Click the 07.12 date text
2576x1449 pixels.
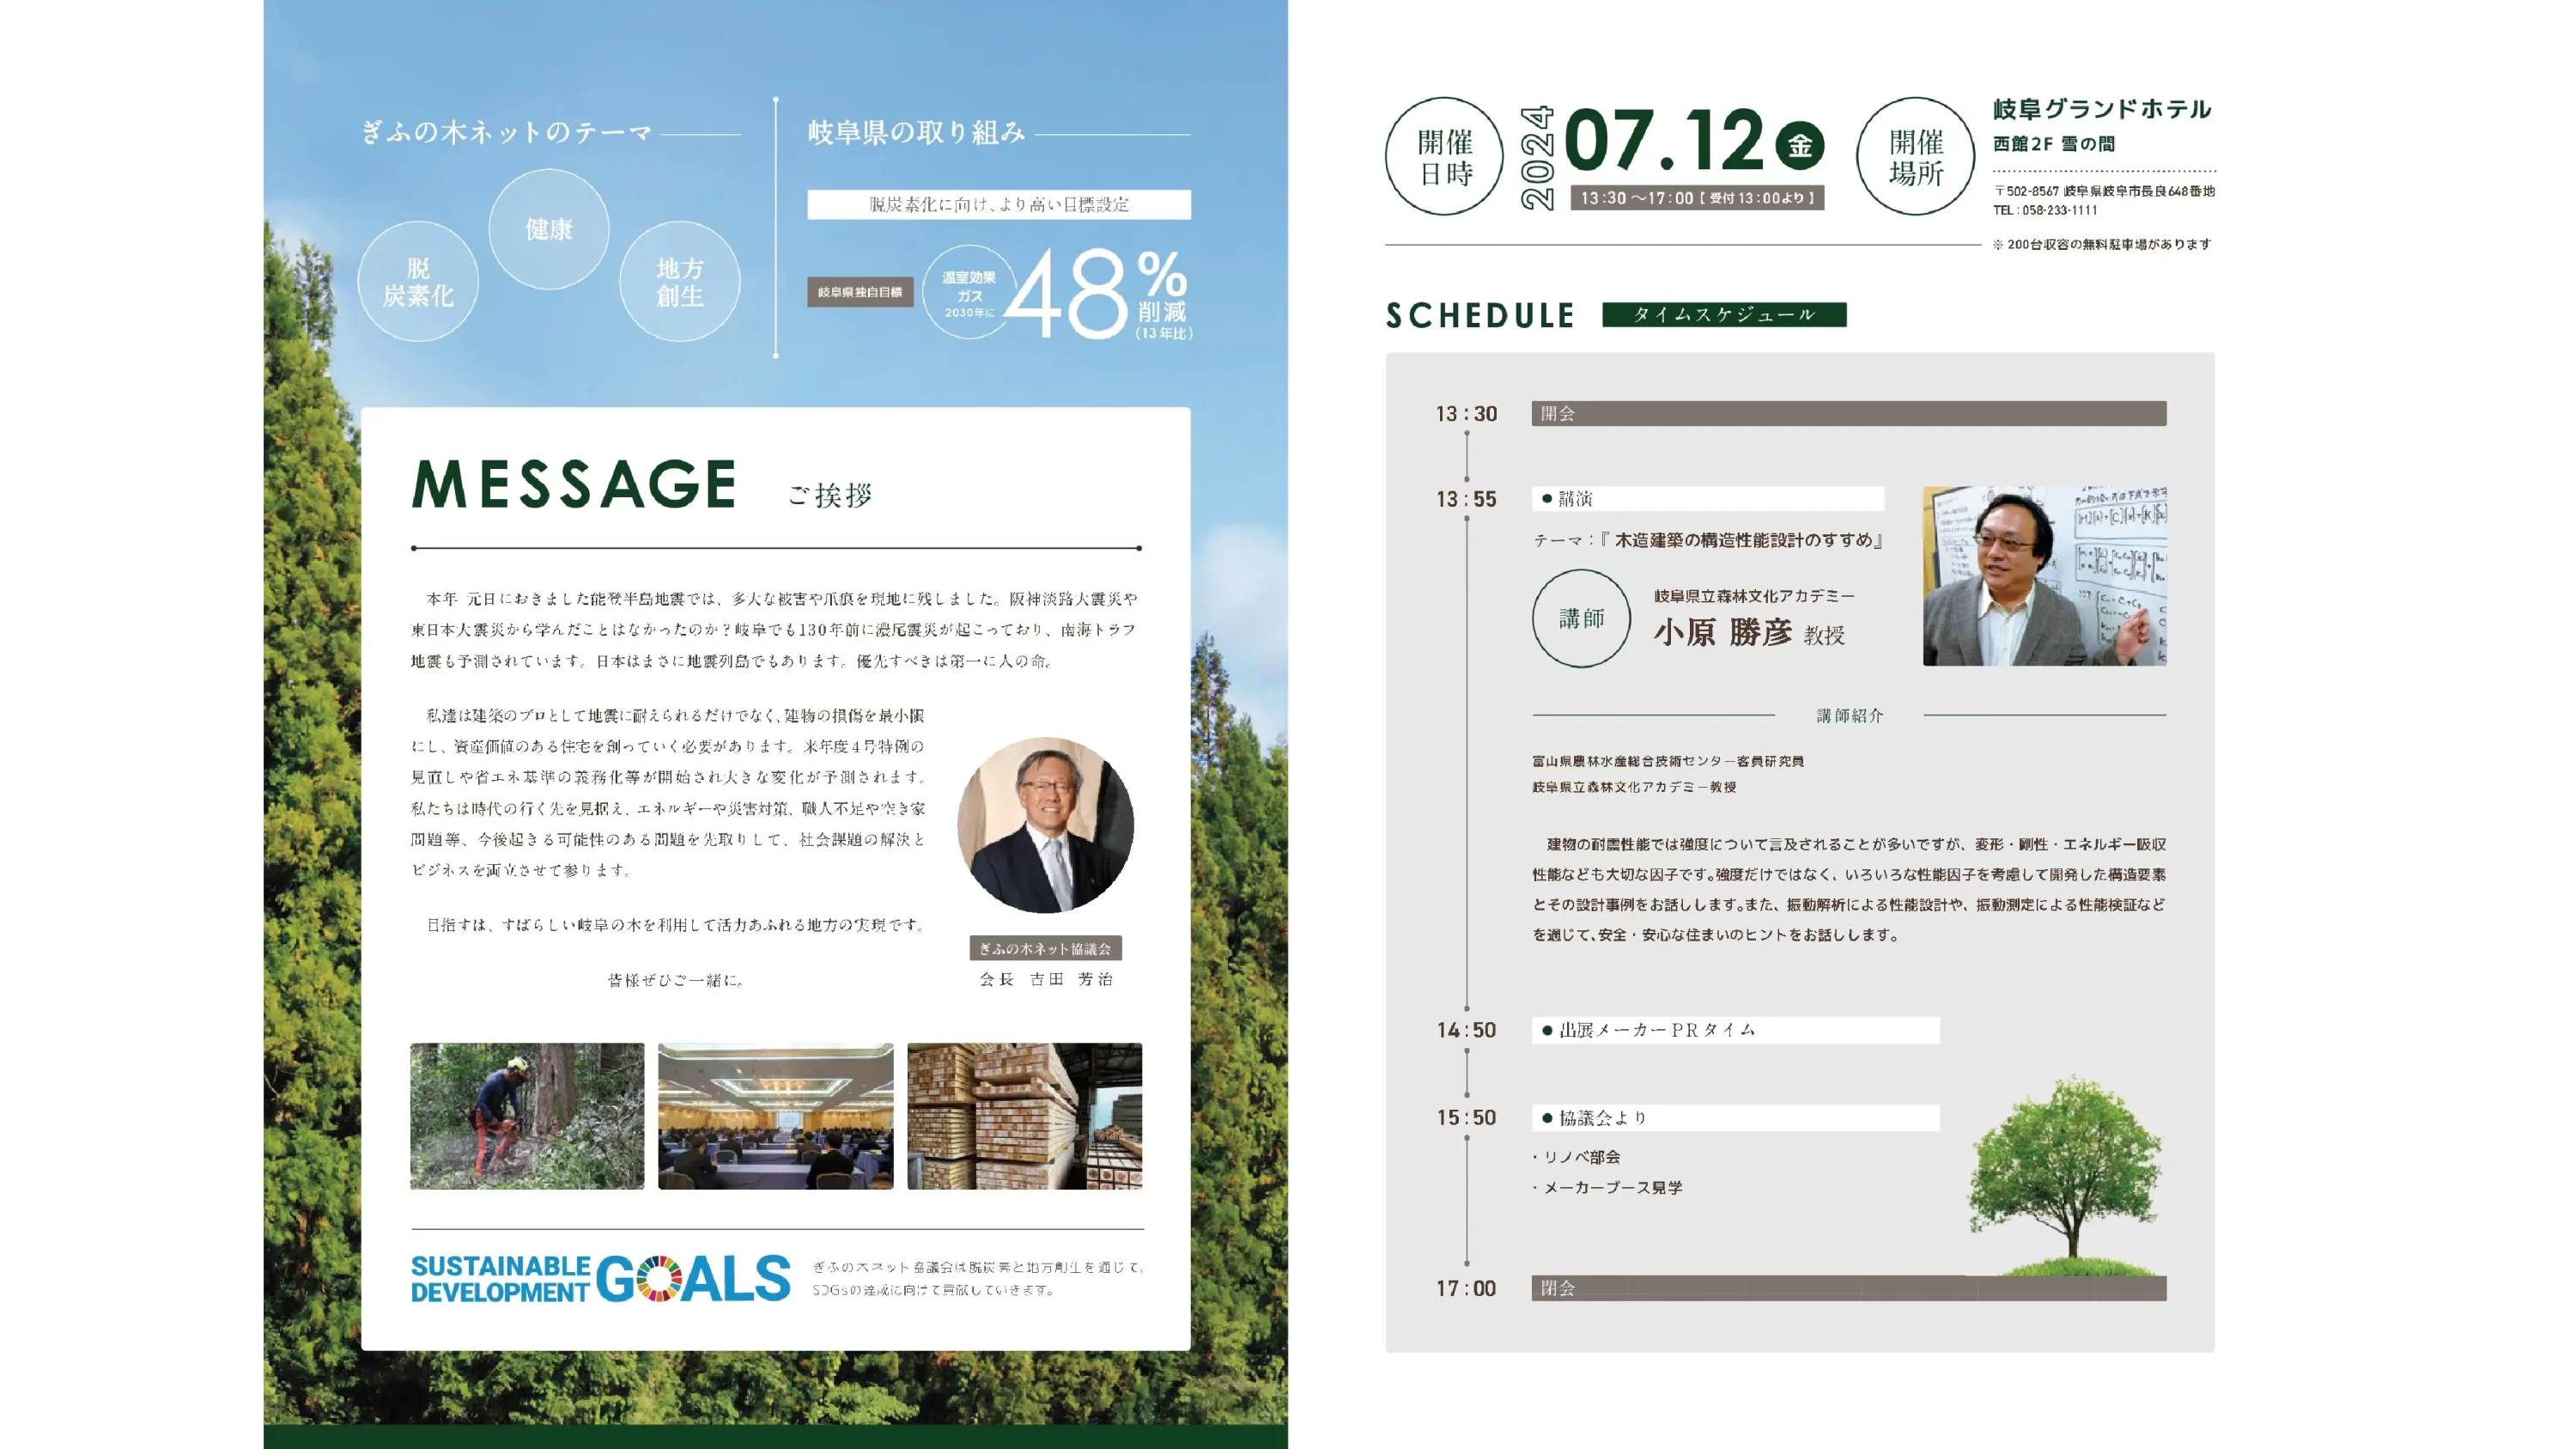pos(1665,141)
